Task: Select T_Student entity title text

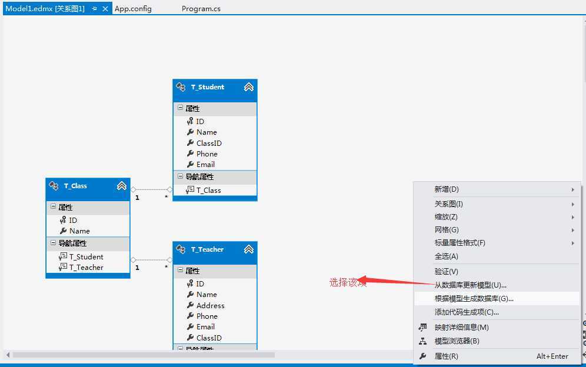Action: tap(208, 87)
